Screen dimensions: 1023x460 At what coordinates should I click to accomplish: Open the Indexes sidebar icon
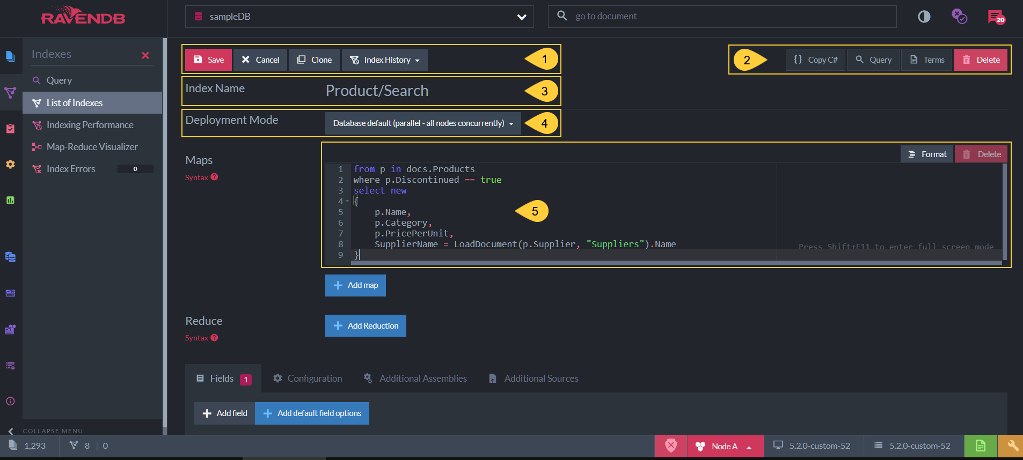(x=10, y=92)
